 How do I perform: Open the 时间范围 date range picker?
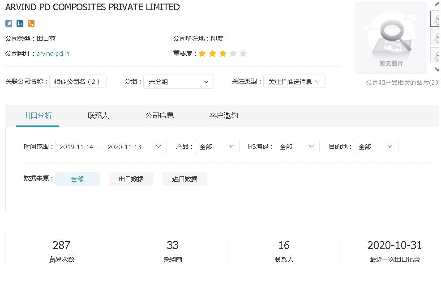tap(111, 147)
